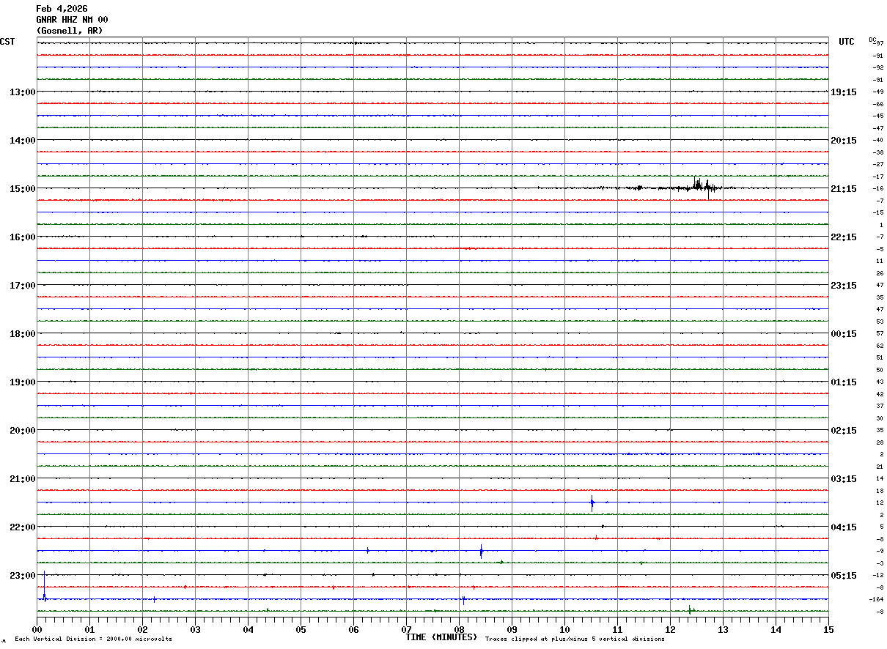Click the DC offset value '53'
The image size is (887, 649).
coord(880,322)
